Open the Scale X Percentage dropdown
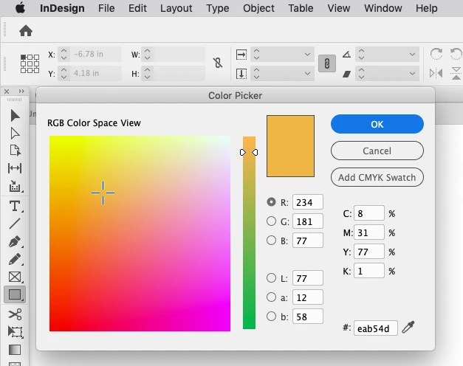 click(307, 55)
